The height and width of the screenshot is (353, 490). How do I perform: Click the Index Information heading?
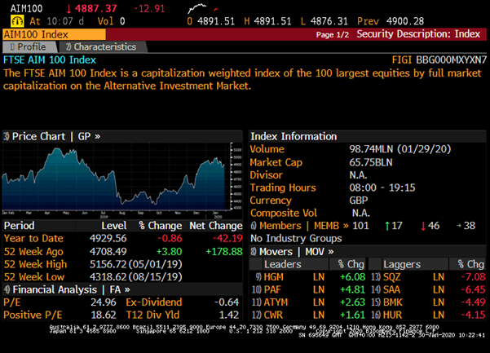tap(294, 136)
